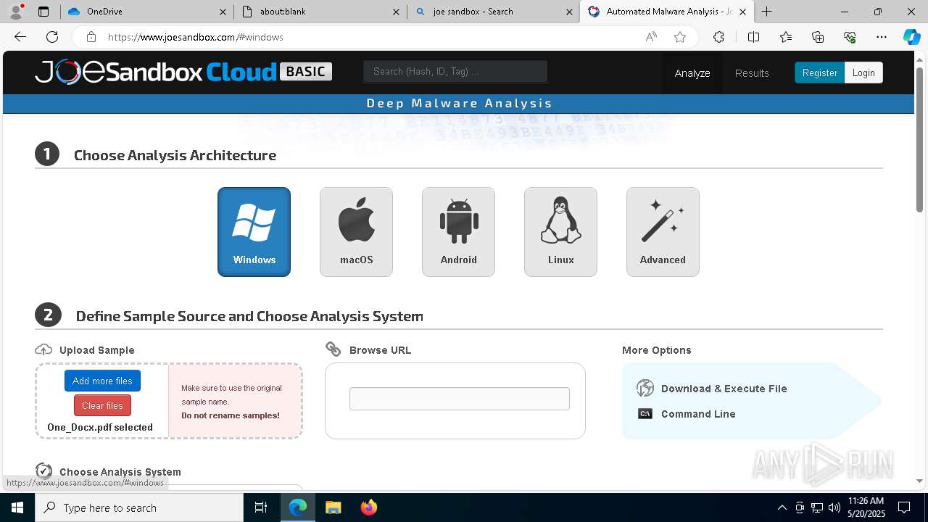928x522 pixels.
Task: Focus the Search Hash, ID, Tag field
Action: (x=455, y=71)
